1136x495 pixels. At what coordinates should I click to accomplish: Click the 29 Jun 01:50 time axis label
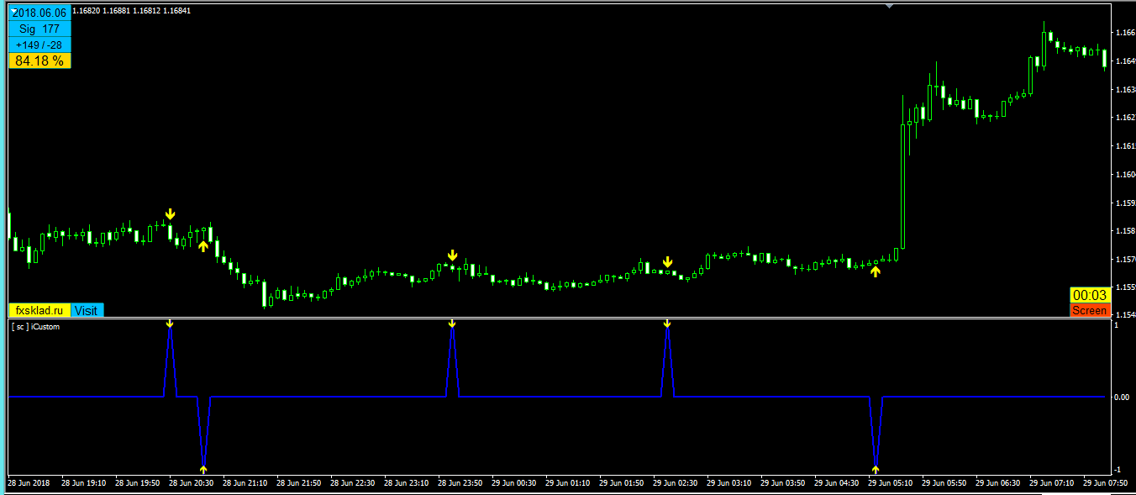click(622, 483)
